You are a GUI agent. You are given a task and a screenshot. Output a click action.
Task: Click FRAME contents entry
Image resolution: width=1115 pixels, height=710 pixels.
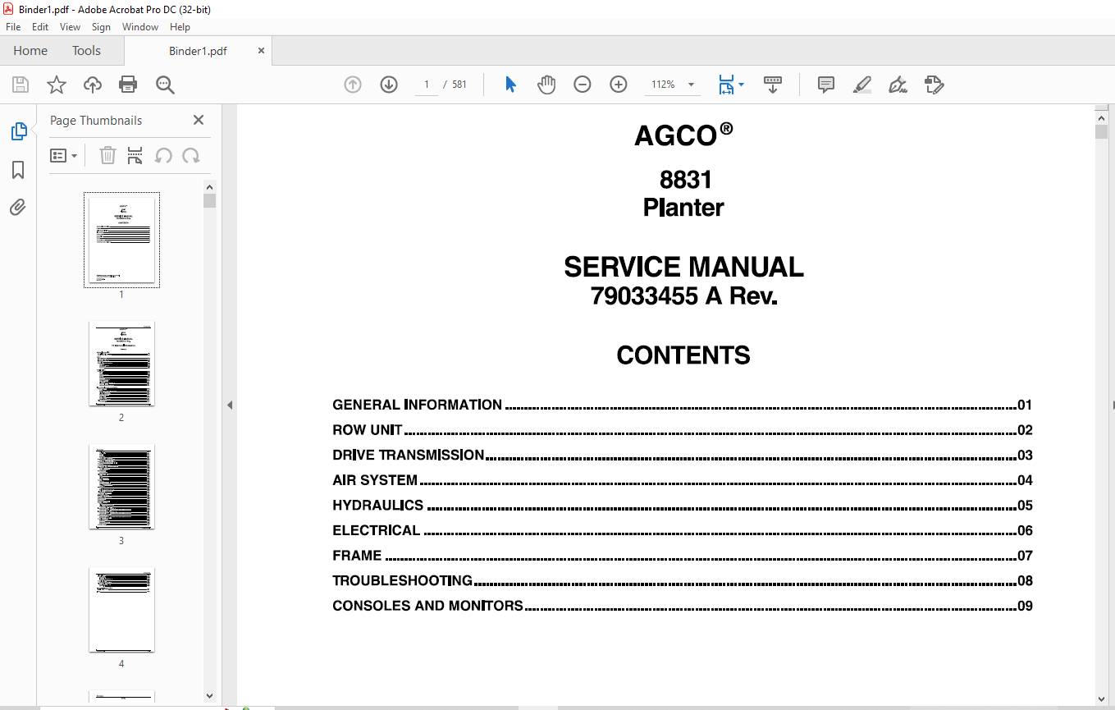682,556
